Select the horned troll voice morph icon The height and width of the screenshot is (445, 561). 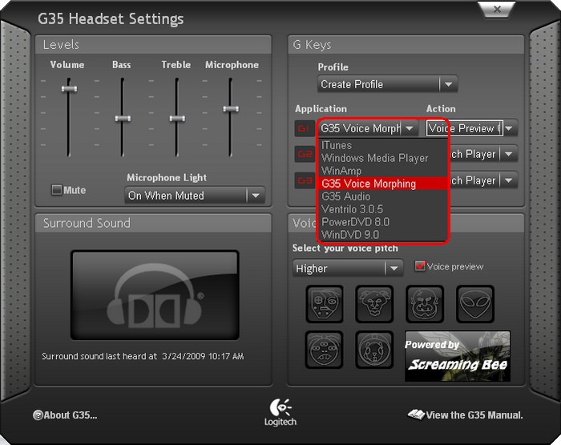[x=374, y=304]
